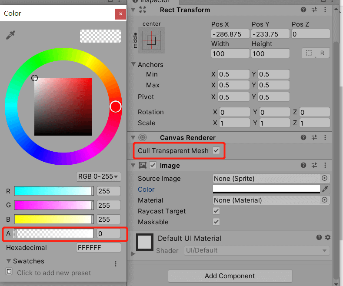Toggle Raycast Target checkbox
The height and width of the screenshot is (286, 343).
click(216, 211)
